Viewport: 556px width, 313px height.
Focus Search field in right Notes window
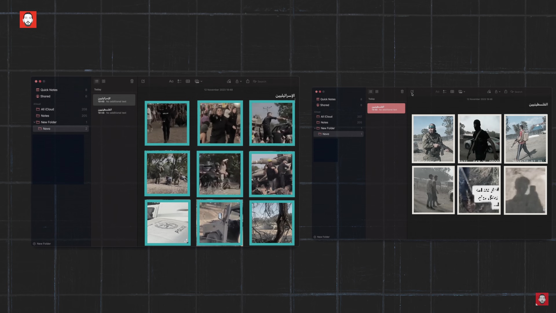530,92
